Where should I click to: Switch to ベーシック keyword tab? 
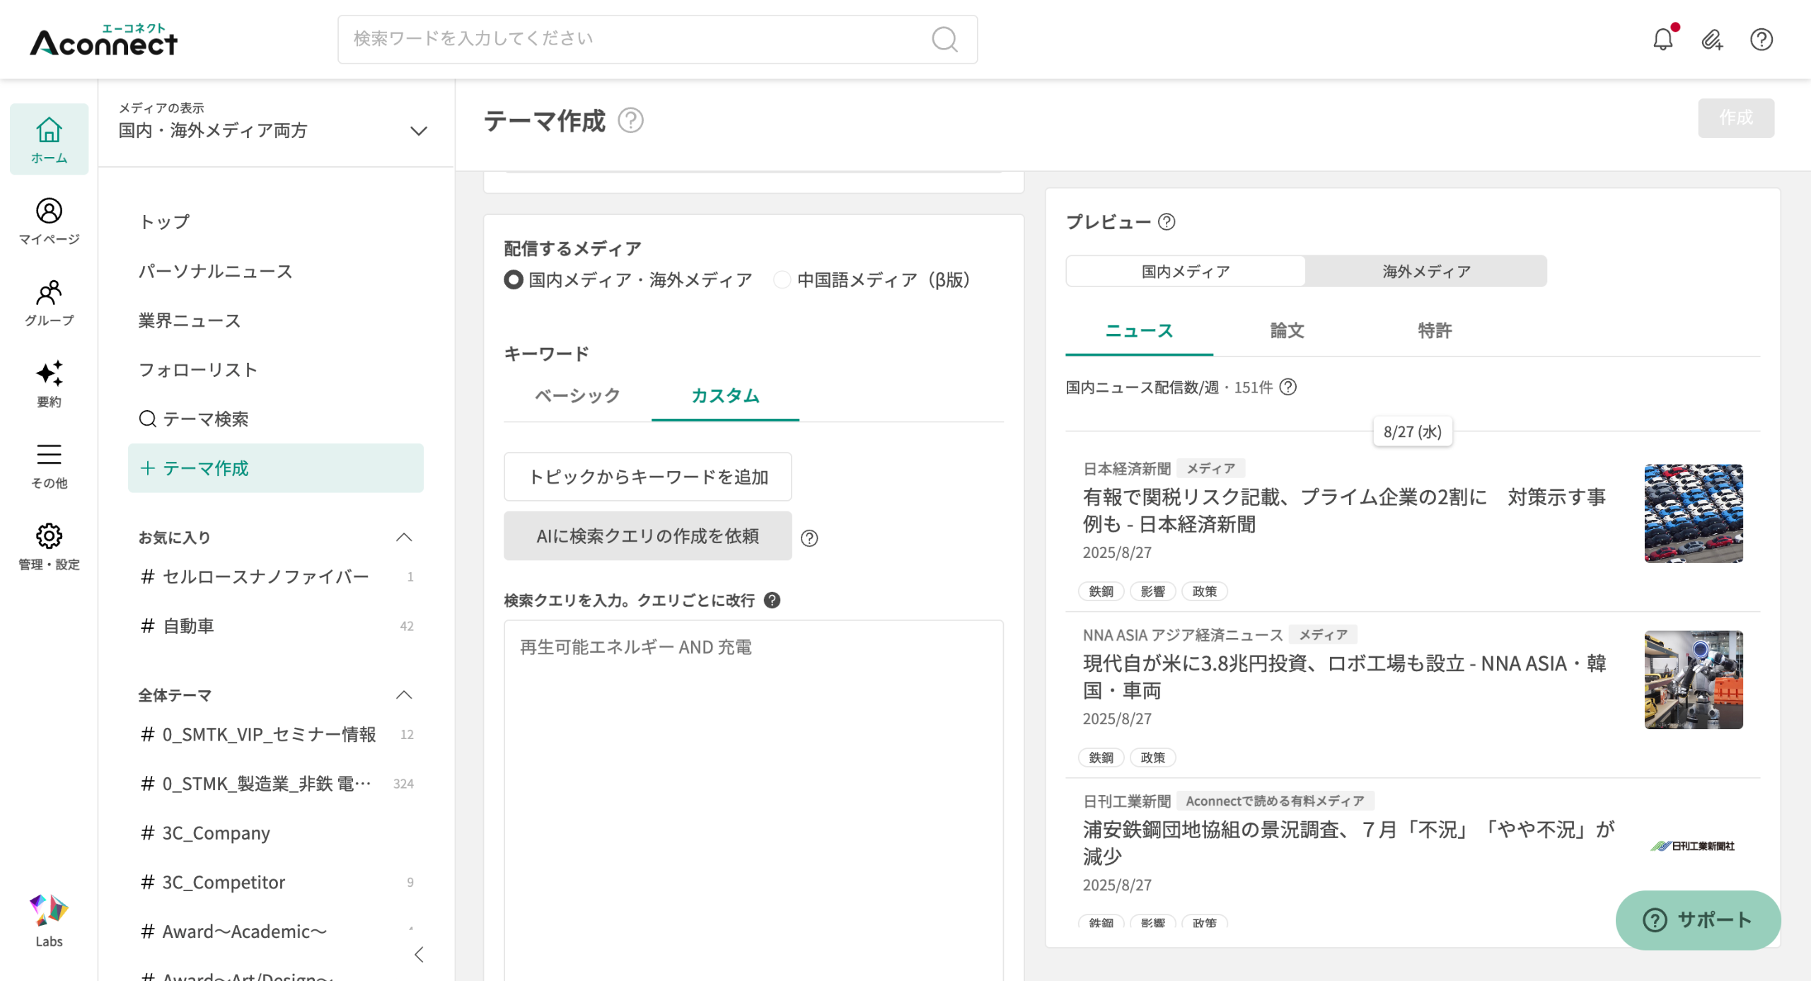click(577, 396)
